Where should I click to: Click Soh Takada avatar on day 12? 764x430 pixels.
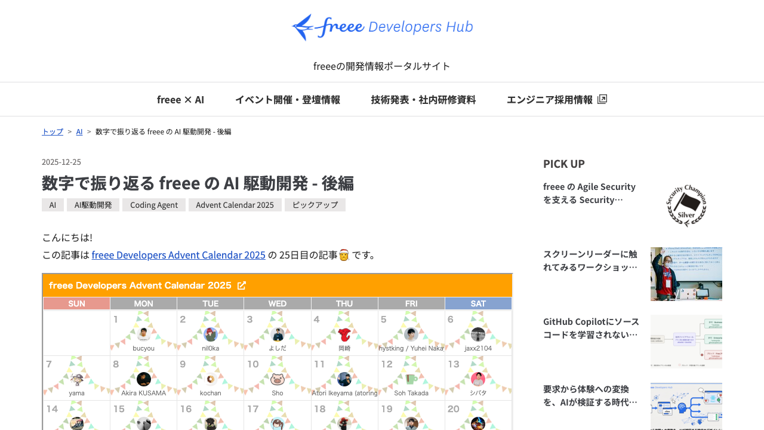tap(411, 379)
